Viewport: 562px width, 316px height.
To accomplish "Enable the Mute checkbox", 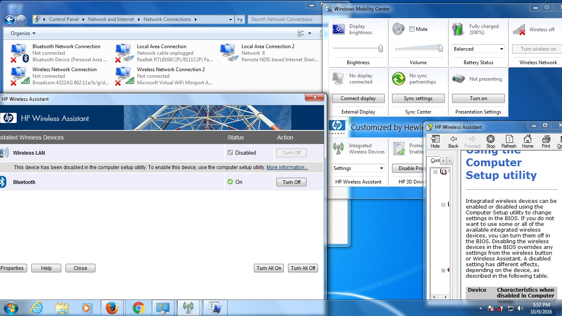I will (x=412, y=29).
